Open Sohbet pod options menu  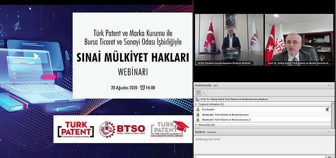(x=329, y=132)
